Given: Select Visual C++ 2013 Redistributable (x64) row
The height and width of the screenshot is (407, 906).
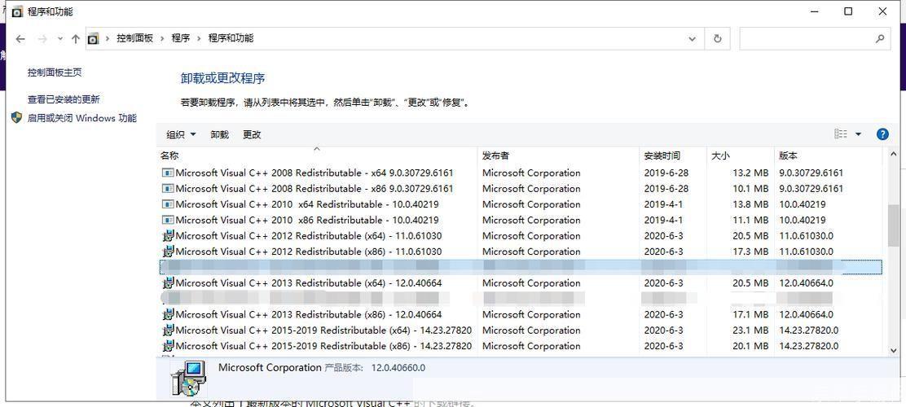Looking at the screenshot, I should pos(520,283).
